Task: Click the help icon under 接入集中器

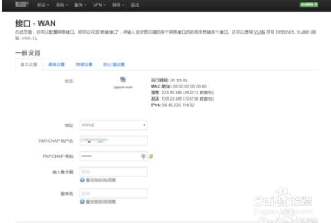Action: click(x=82, y=180)
